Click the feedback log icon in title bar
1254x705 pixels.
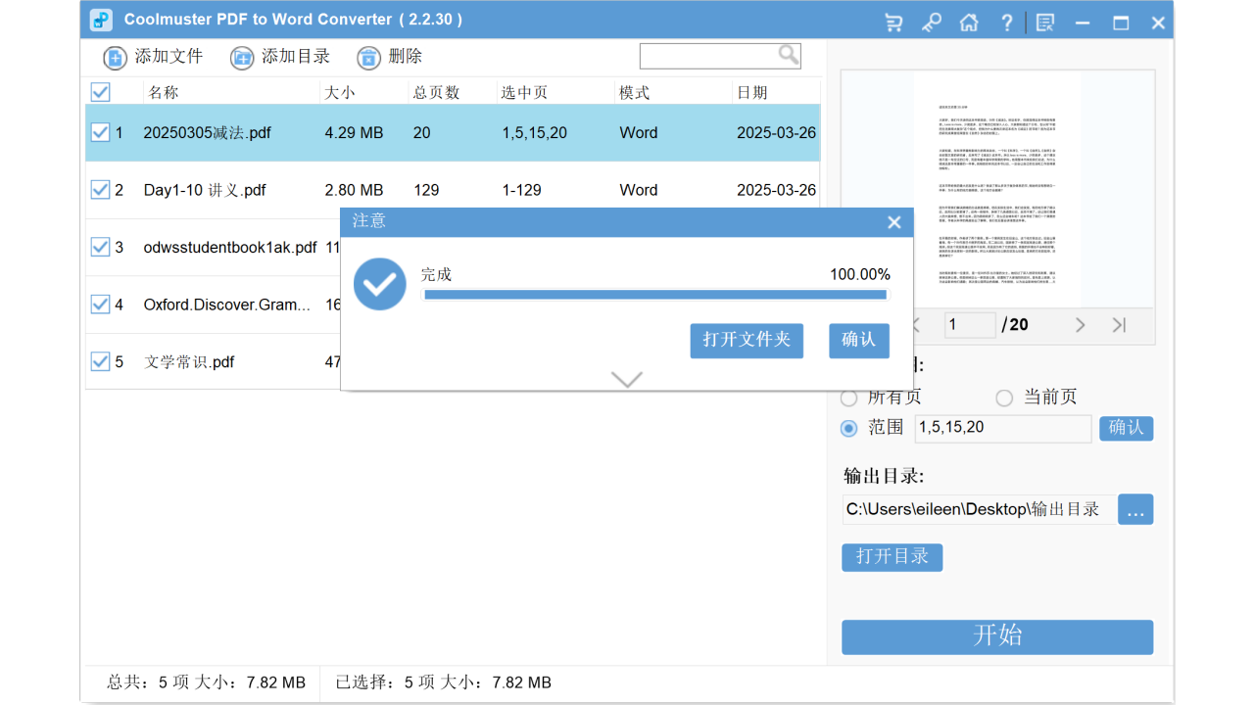tap(1044, 21)
